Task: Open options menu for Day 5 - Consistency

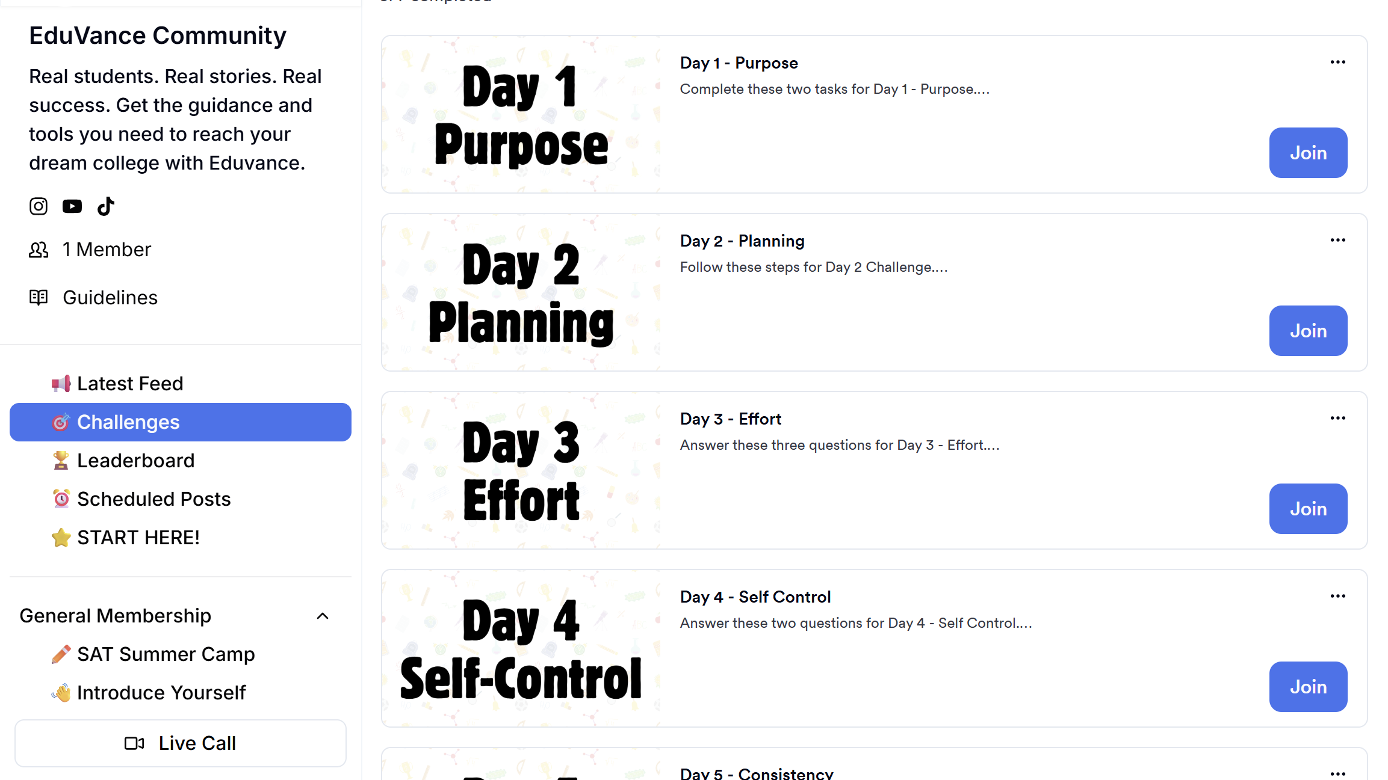Action: [x=1337, y=773]
